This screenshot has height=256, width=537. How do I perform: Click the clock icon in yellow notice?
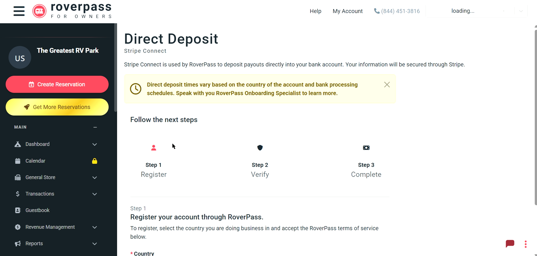point(136,89)
